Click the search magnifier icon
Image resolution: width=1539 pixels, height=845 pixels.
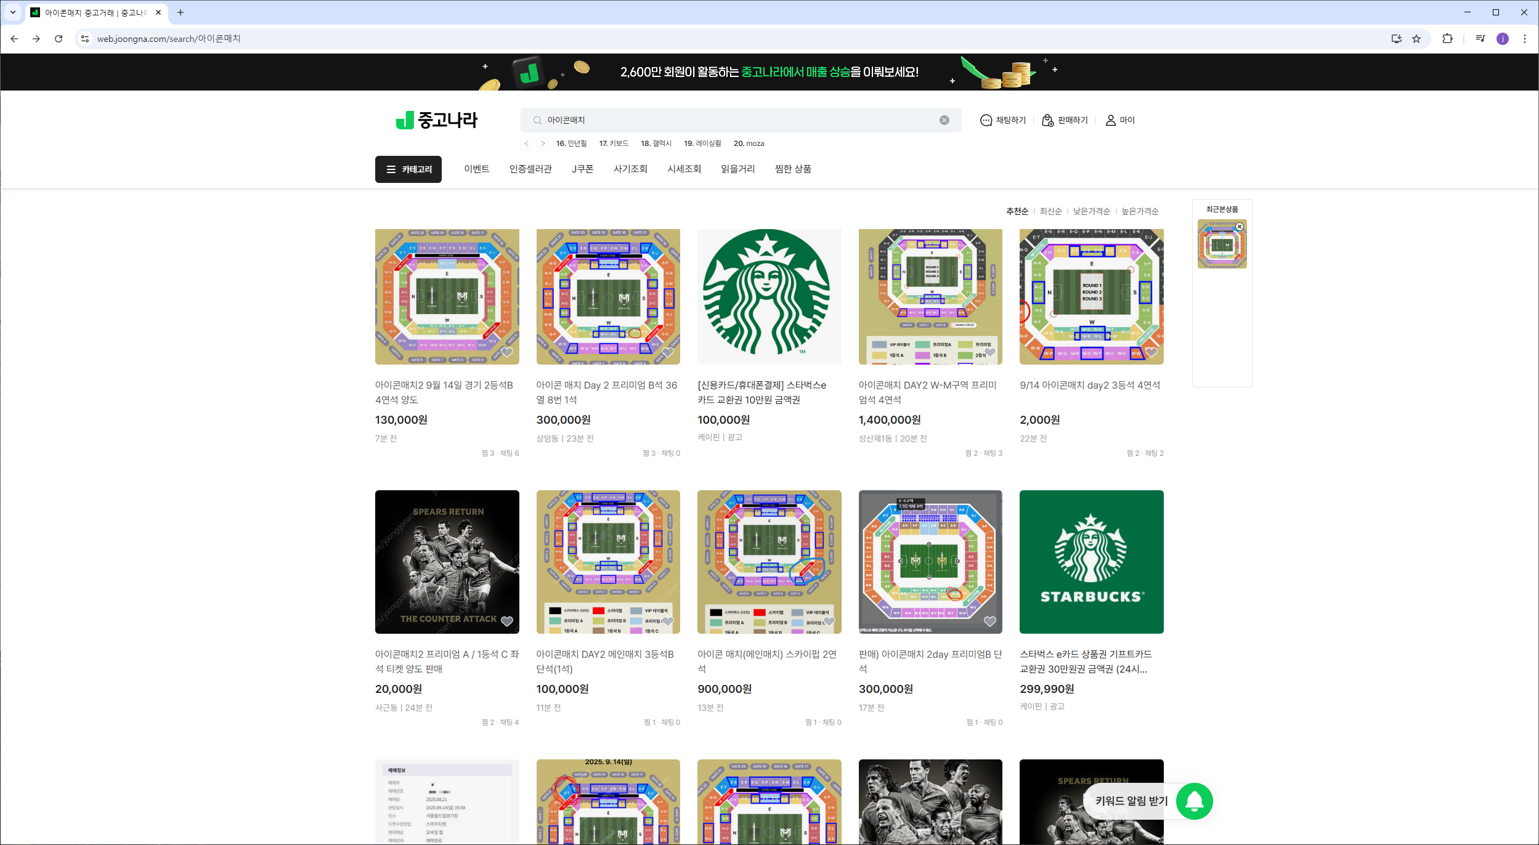[x=537, y=120]
